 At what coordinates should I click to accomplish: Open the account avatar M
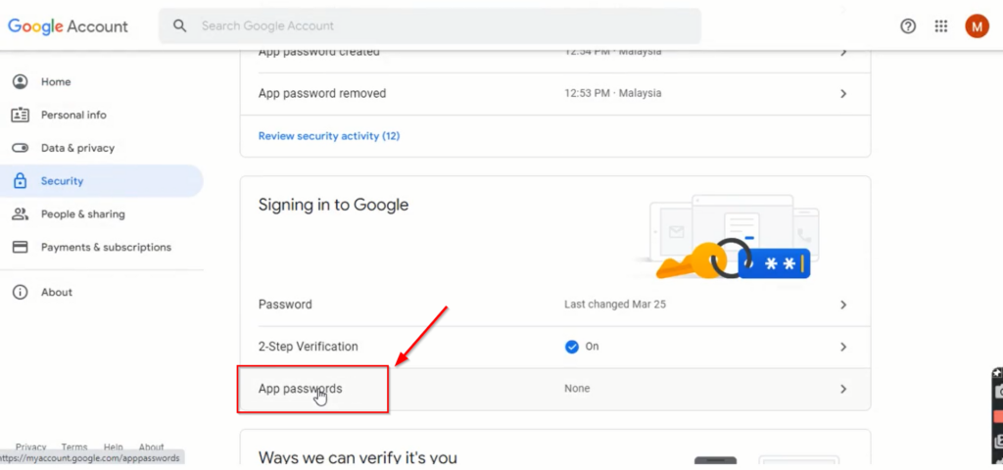point(977,26)
